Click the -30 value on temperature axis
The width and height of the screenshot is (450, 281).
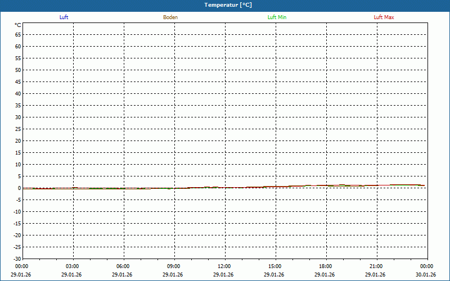17,259
